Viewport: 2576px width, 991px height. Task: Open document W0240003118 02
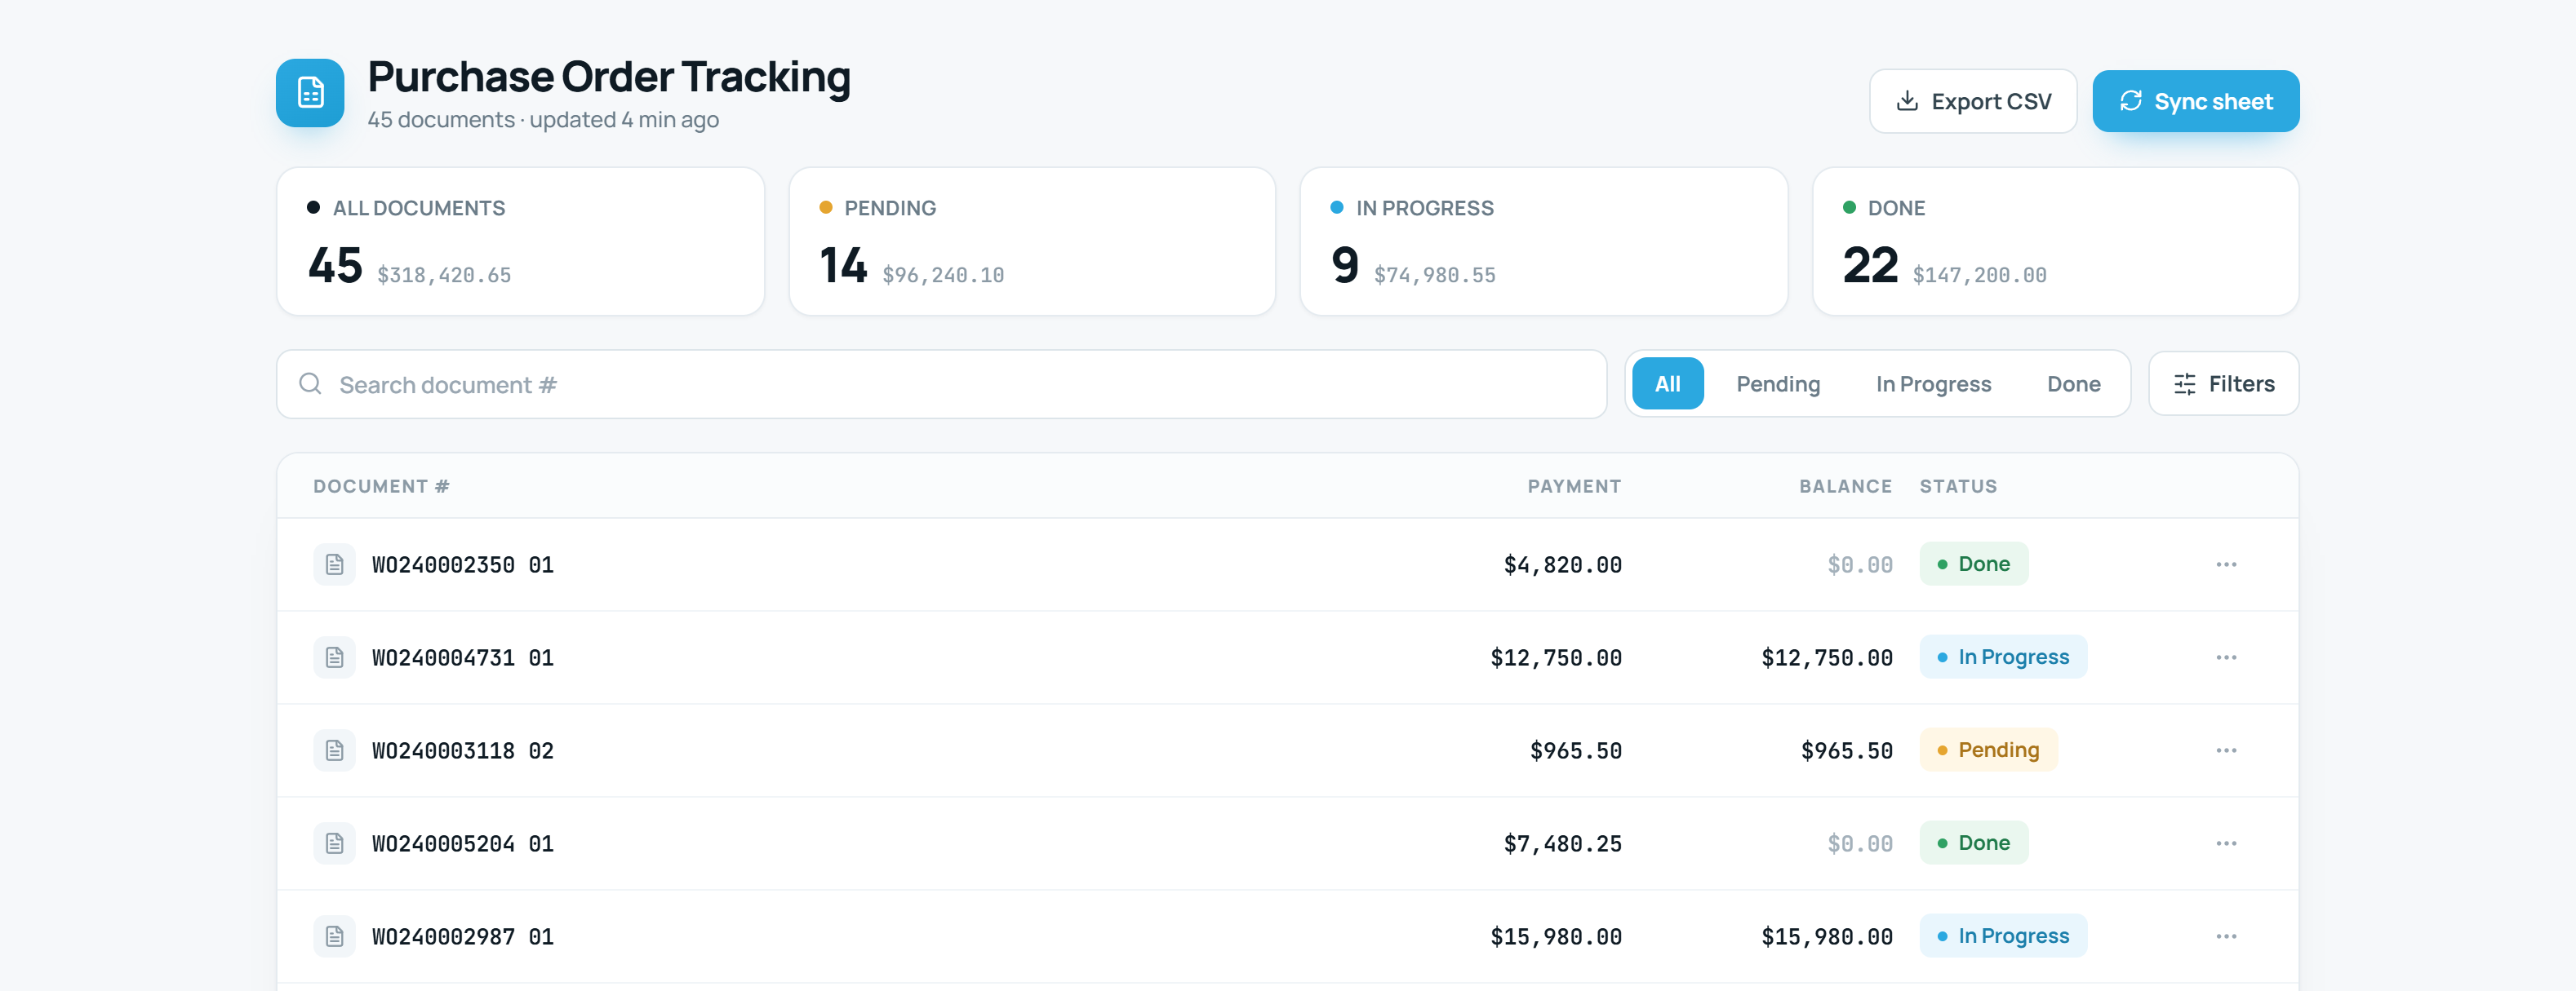point(462,750)
